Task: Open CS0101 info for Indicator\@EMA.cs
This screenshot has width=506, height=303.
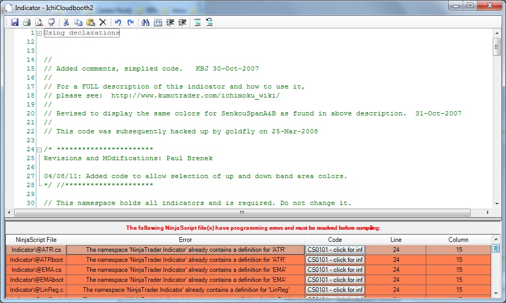Action: point(335,270)
